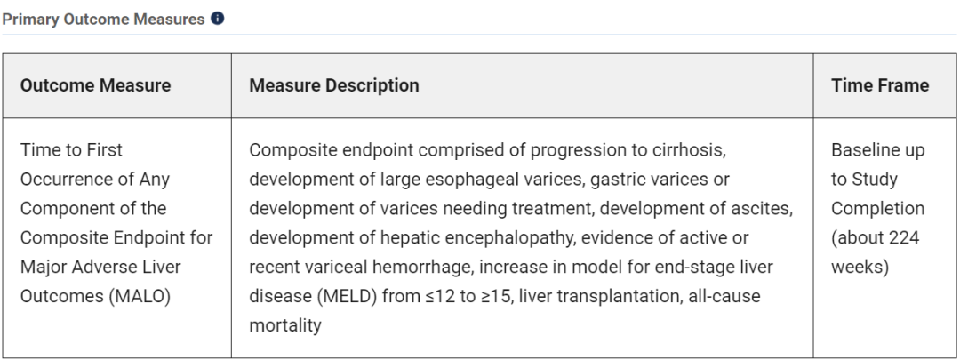Click the 'Occurrence of Any' text line

tap(95, 180)
